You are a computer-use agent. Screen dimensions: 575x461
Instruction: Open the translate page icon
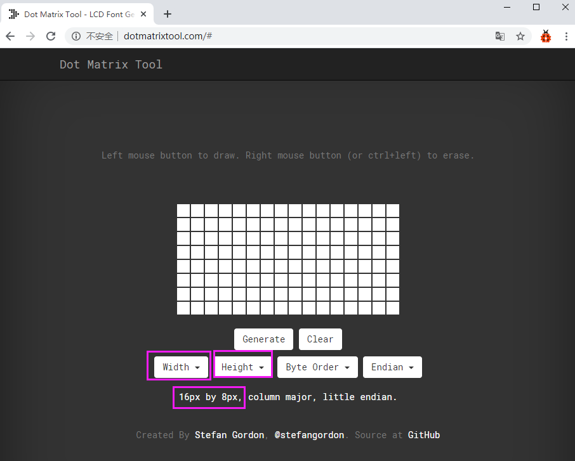[500, 36]
